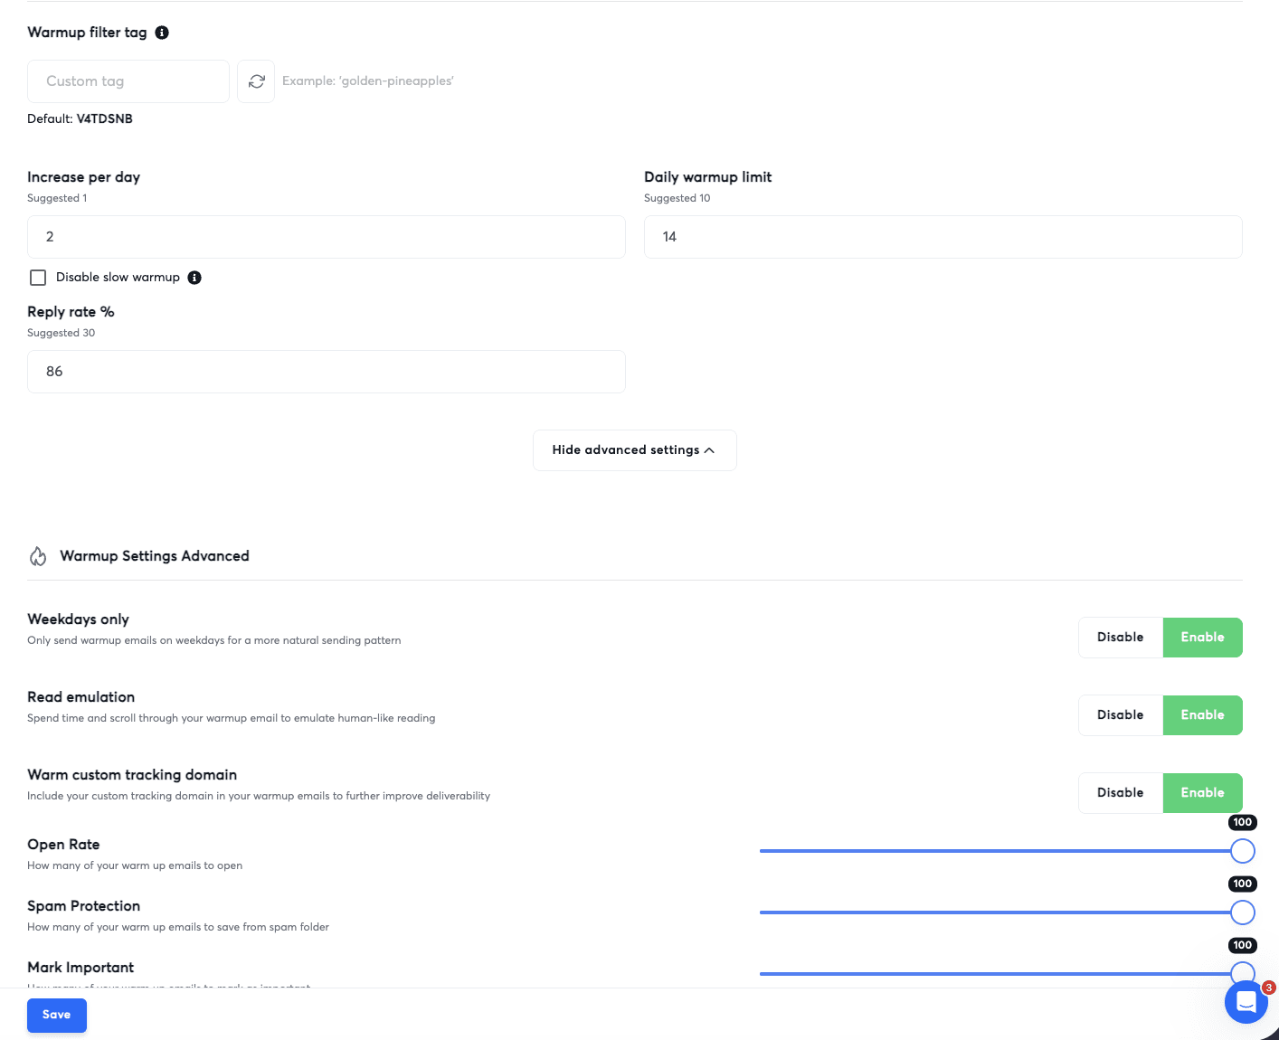Collapse the advanced settings section
This screenshot has width=1279, height=1040.
[x=634, y=449]
